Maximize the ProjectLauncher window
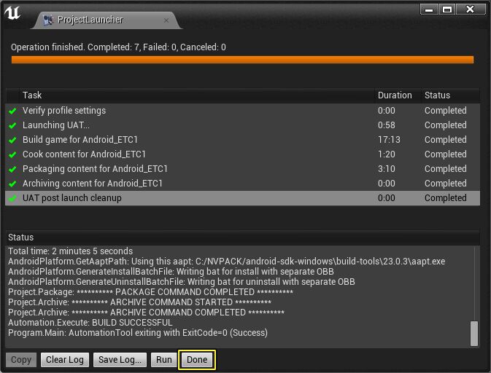 pyautogui.click(x=447, y=9)
